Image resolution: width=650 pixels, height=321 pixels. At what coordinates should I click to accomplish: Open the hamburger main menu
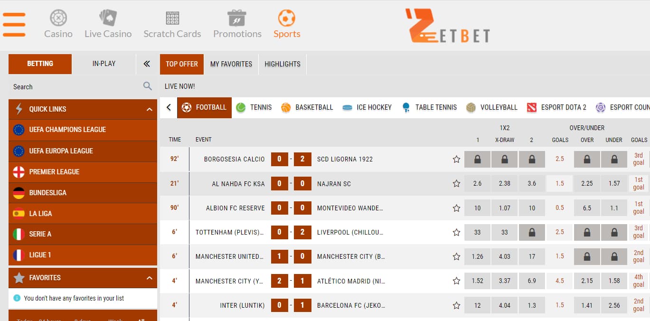click(x=14, y=25)
